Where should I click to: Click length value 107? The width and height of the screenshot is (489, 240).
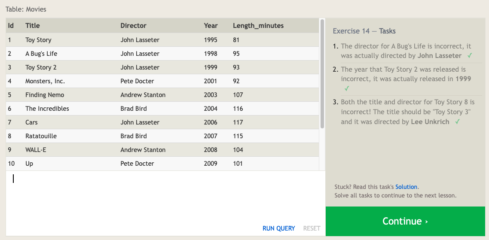point(238,95)
